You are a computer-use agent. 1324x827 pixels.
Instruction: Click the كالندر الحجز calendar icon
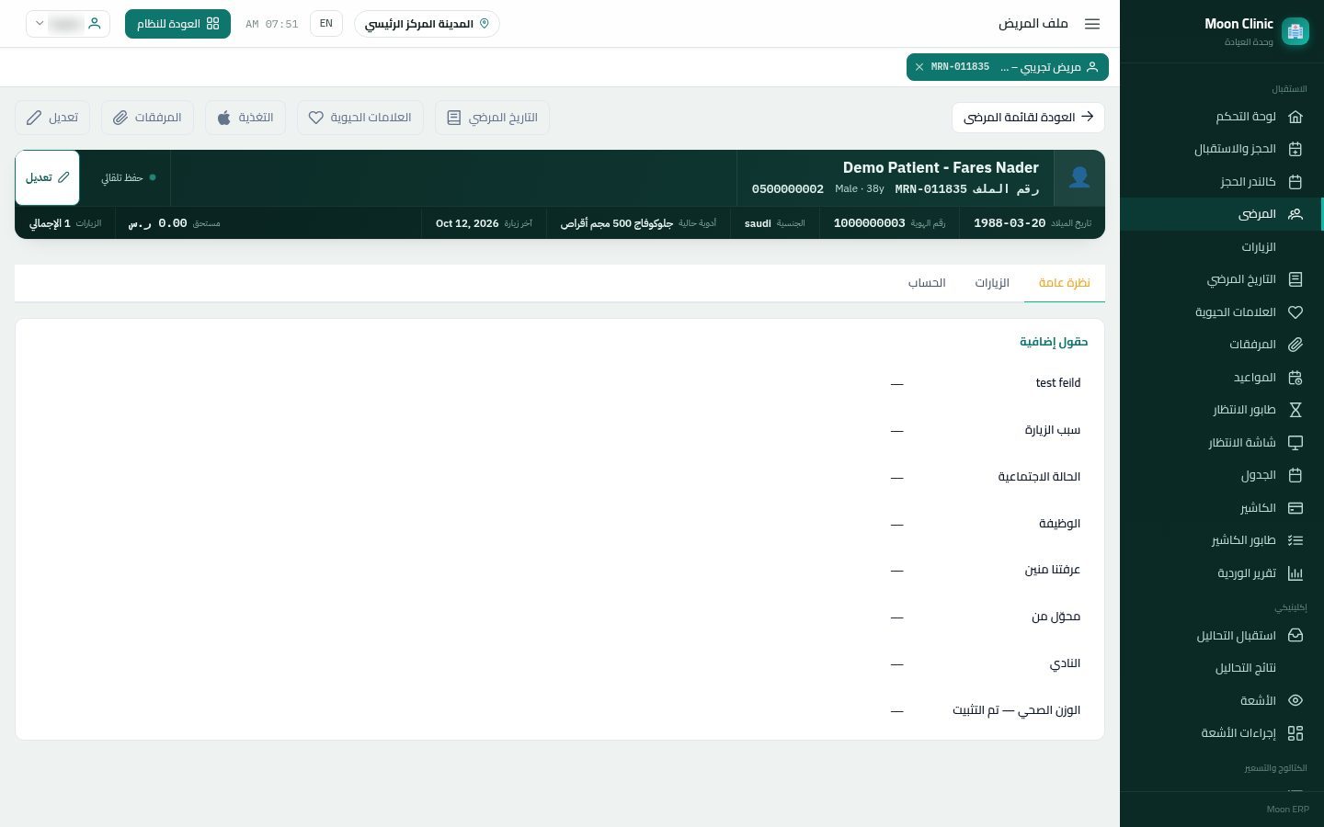click(1295, 182)
